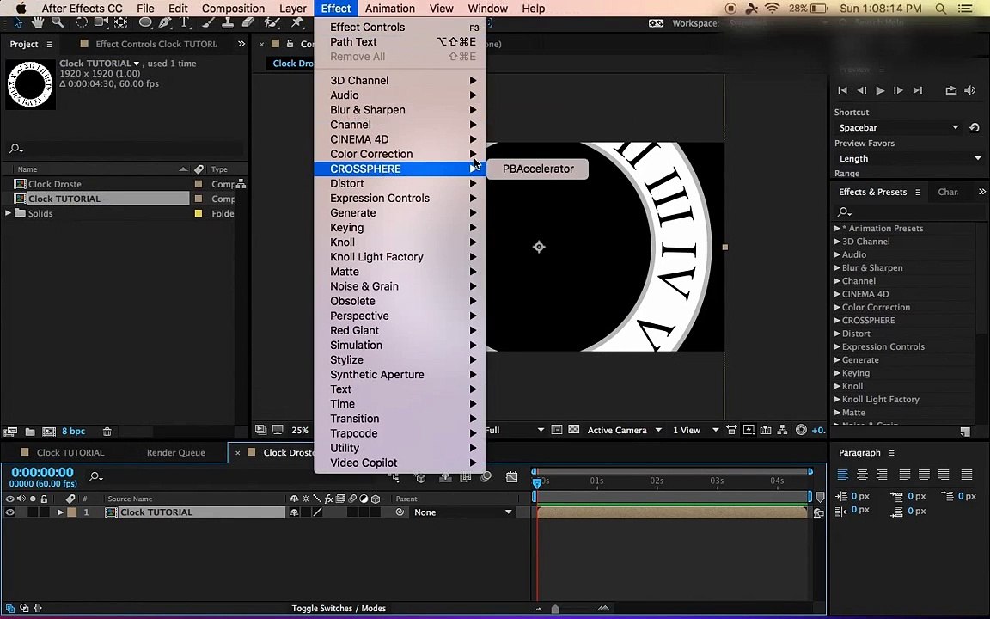
Task: Toggle Clock TUTORIAL layer quality switch
Action: [x=317, y=512]
